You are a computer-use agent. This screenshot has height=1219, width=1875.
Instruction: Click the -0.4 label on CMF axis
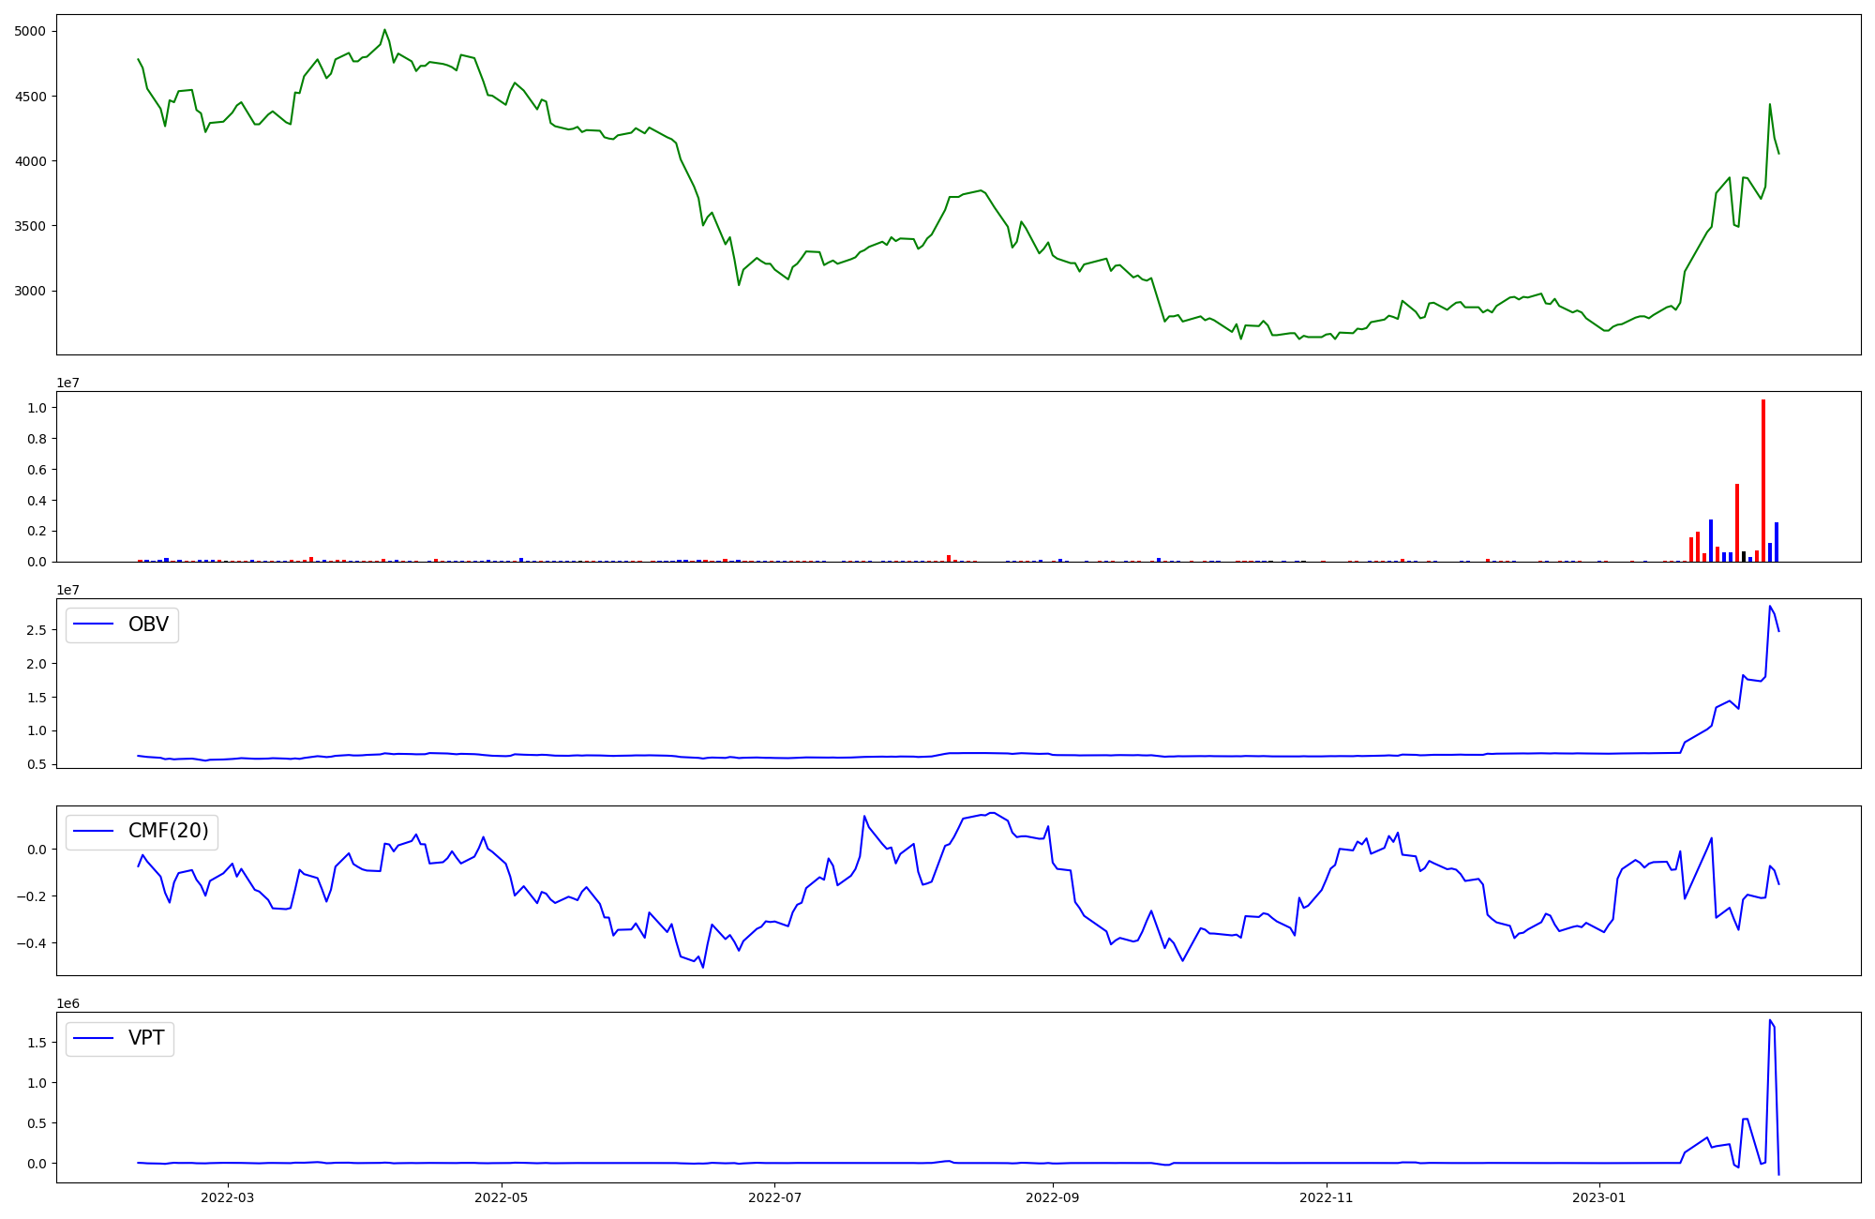[x=31, y=943]
